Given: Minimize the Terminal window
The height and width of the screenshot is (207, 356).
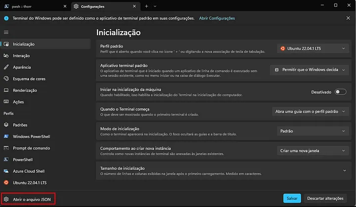Looking at the screenshot, I should 322,5.
